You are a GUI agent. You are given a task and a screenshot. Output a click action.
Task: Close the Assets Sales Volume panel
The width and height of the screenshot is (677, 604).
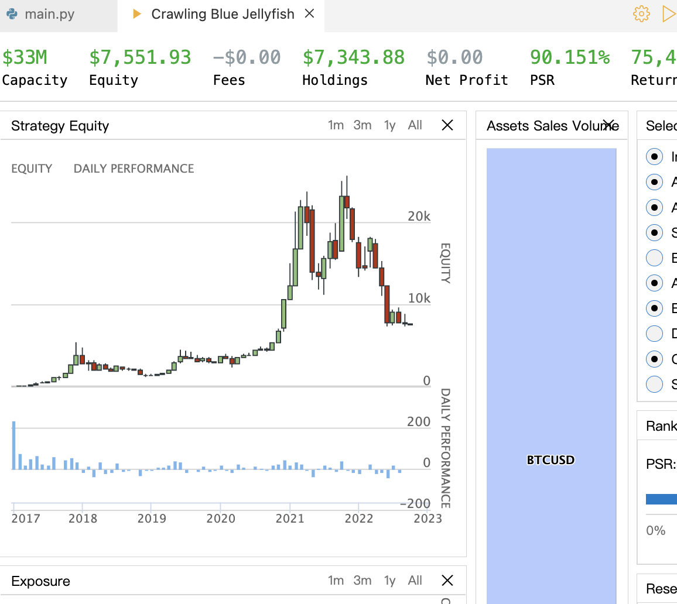click(x=609, y=125)
